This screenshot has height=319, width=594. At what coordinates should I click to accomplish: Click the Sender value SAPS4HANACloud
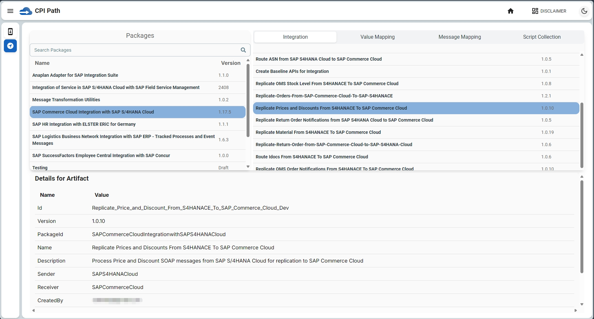point(115,274)
